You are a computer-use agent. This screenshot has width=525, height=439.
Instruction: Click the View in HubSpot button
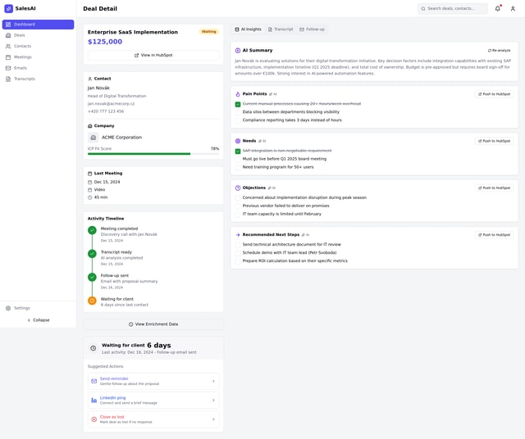pyautogui.click(x=153, y=55)
